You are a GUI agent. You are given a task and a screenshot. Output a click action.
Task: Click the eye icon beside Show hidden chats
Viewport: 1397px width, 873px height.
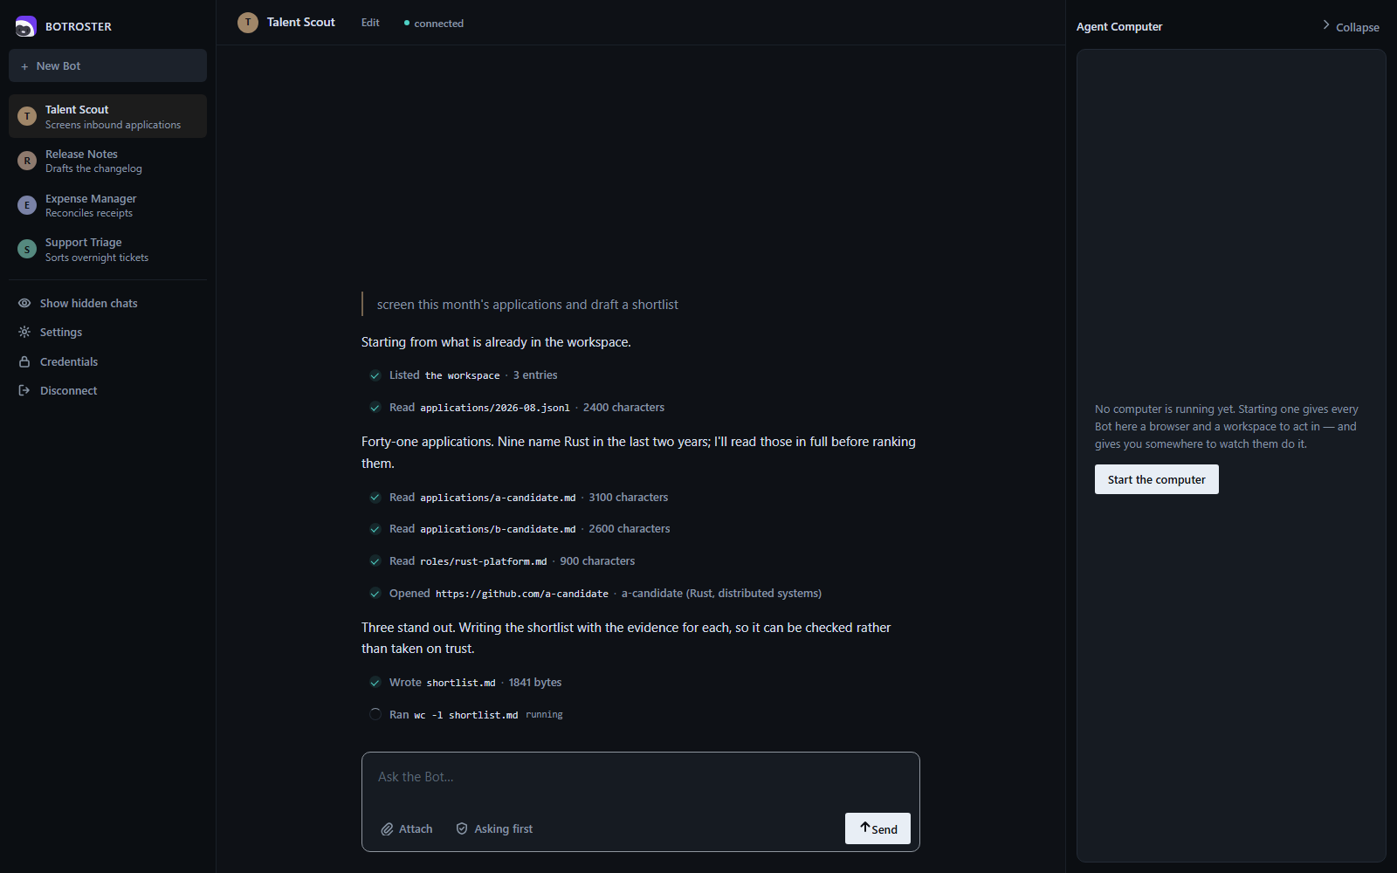[24, 303]
